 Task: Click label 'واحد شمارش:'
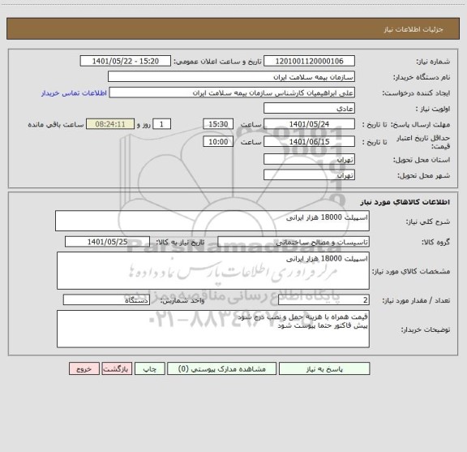pyautogui.click(x=182, y=300)
